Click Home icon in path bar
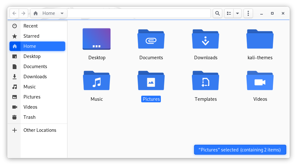Screen dimensions: 297x166 pyautogui.click(x=35, y=13)
